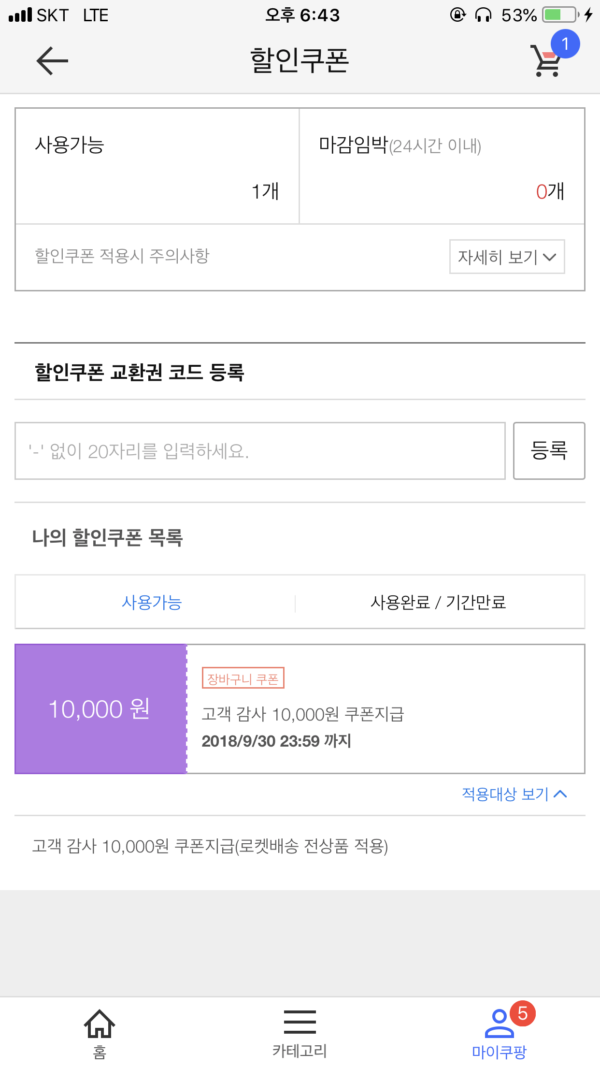This screenshot has height=1067, width=600.
Task: Tap the purple 10,000 원 coupon block
Action: coord(100,709)
